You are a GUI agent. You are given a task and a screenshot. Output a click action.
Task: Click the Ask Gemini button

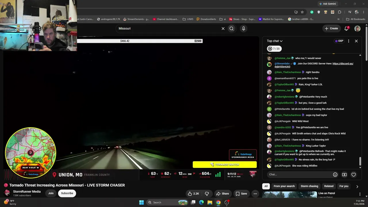(327, 4)
